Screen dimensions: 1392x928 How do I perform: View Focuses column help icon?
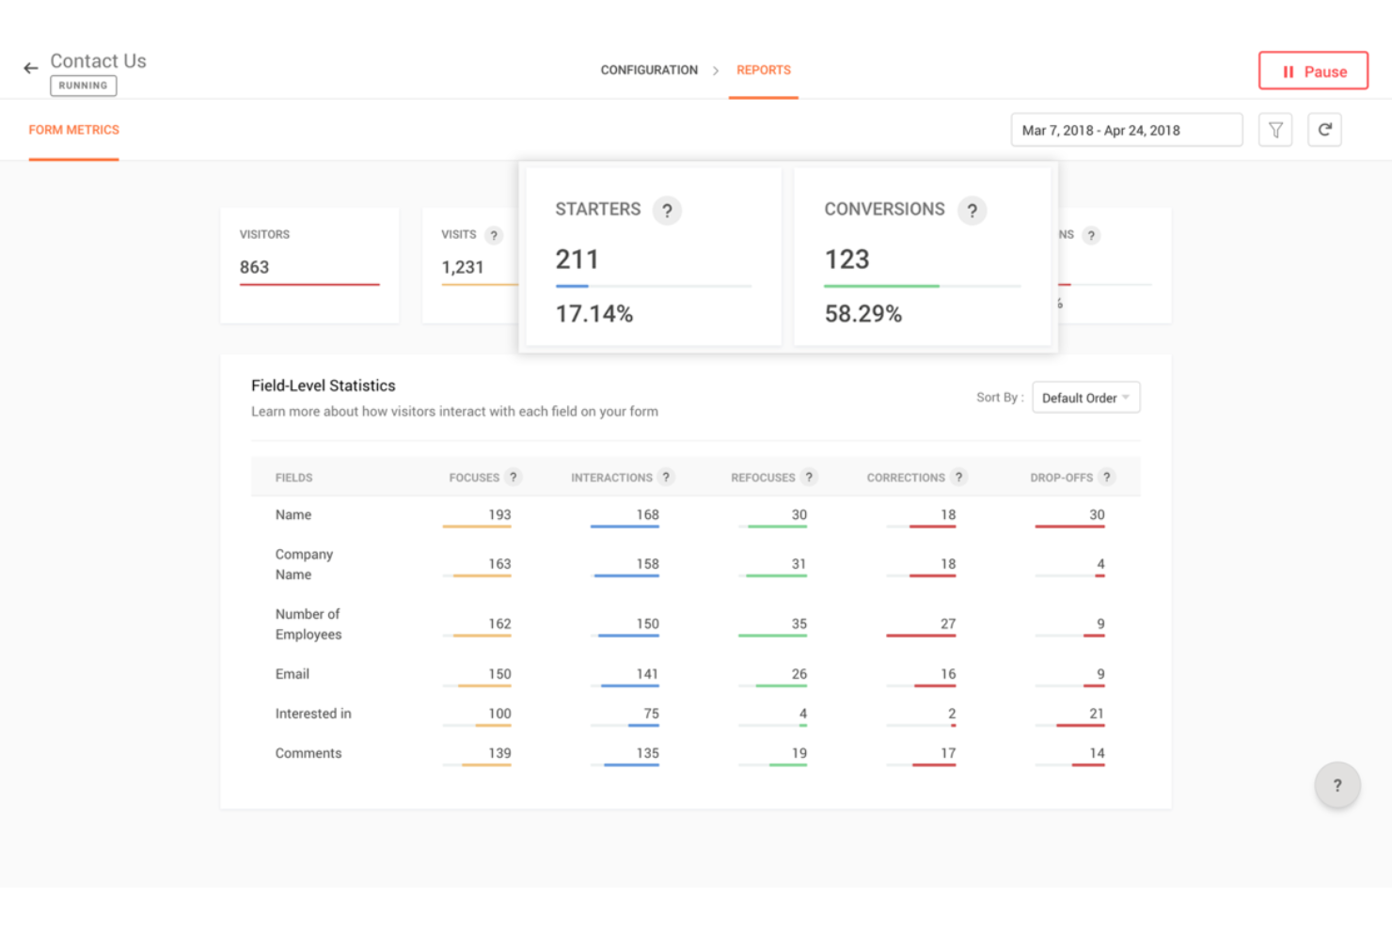click(514, 477)
